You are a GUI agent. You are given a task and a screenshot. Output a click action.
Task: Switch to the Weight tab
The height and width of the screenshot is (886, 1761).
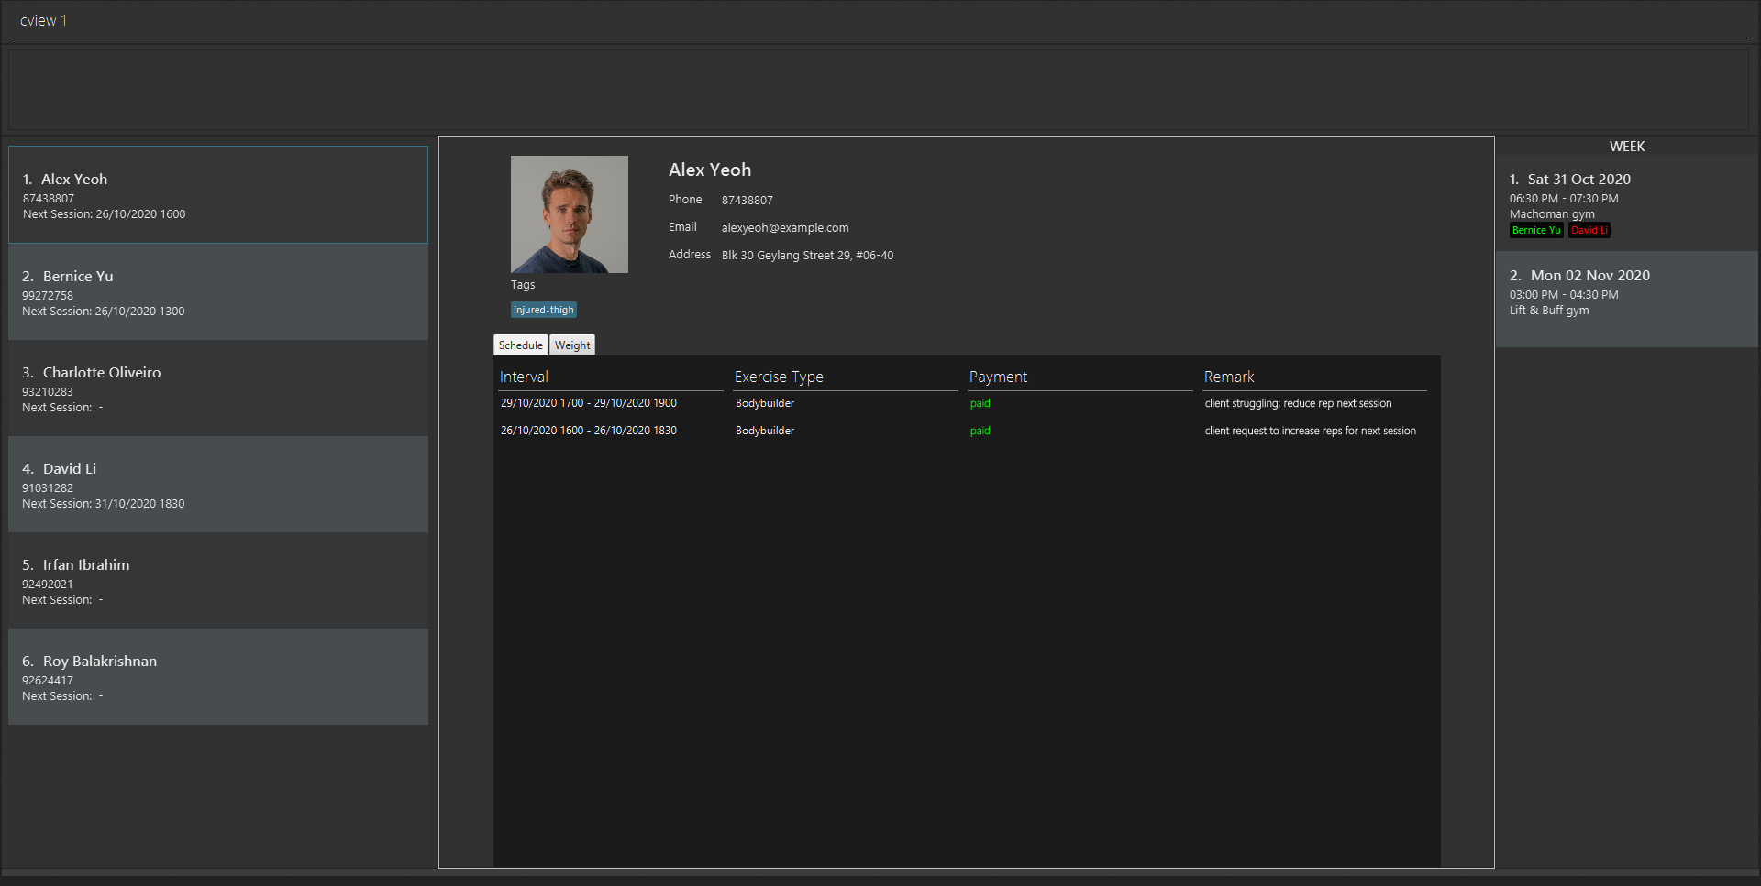[x=572, y=345]
